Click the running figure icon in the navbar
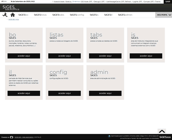The image size is (172, 140). coord(5,15)
